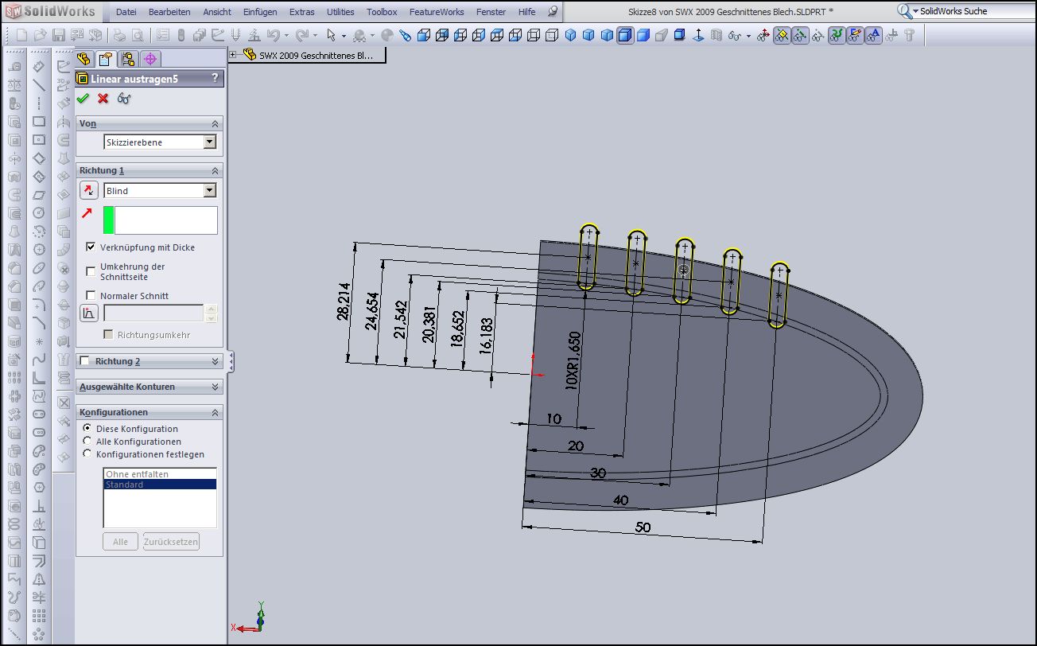Image resolution: width=1037 pixels, height=646 pixels.
Task: Open the Skizzierebene start condition dropdown
Action: (209, 142)
